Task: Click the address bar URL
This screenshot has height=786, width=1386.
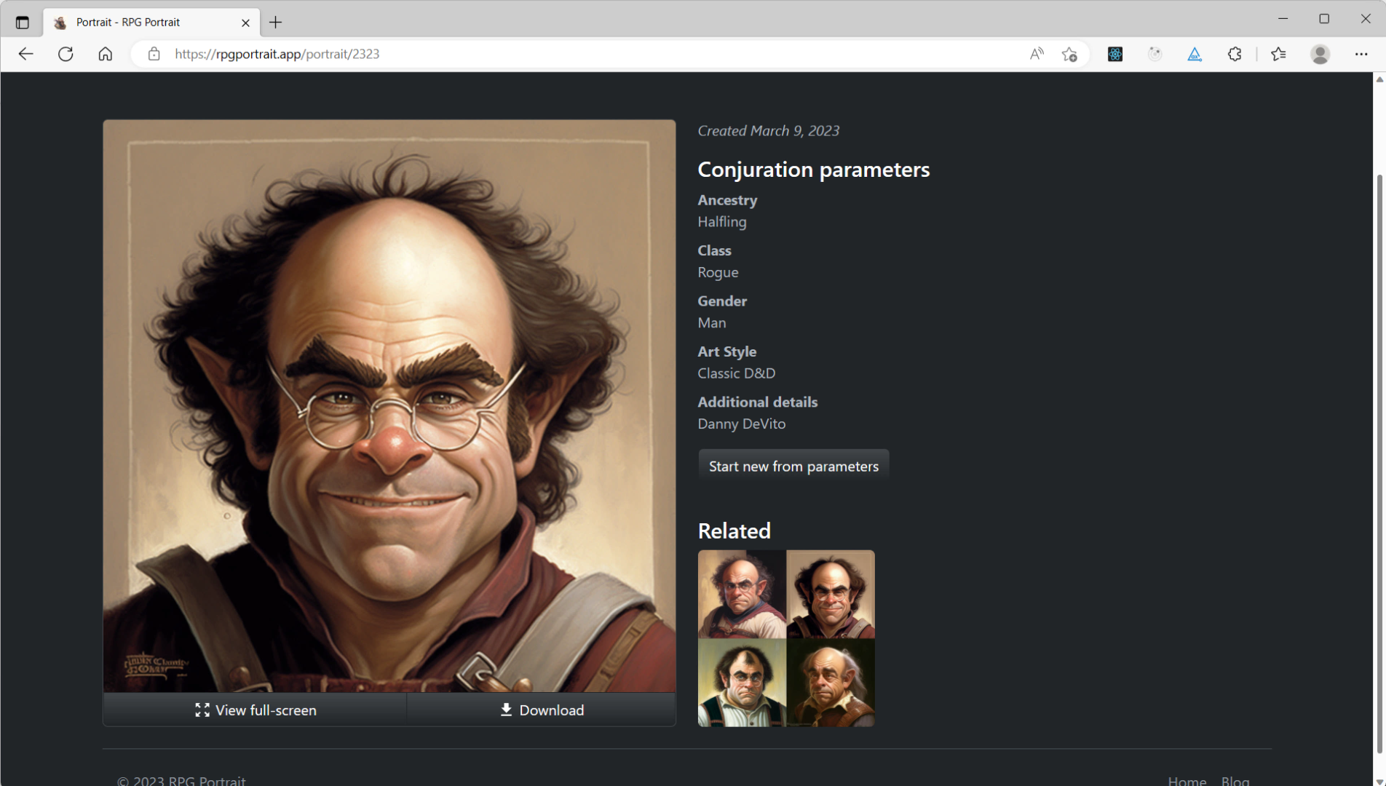Action: pyautogui.click(x=276, y=54)
